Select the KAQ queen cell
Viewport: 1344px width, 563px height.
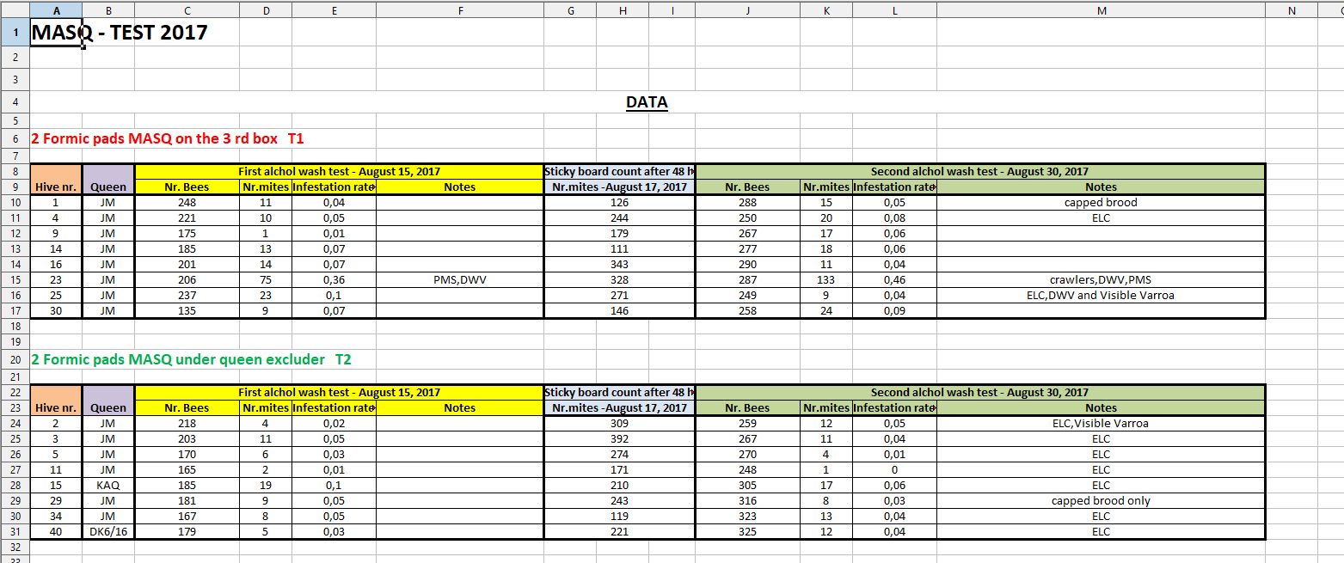108,485
